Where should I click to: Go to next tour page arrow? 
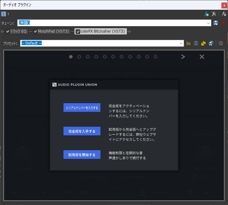pos(183,57)
